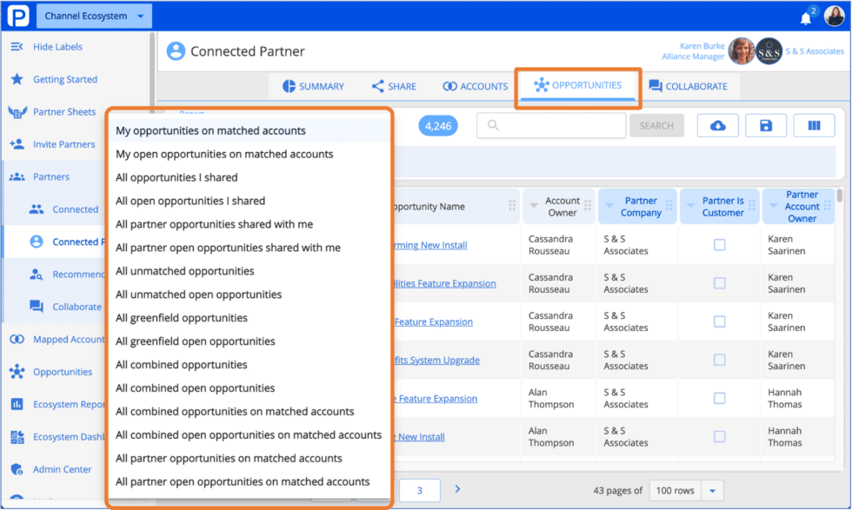Screen dimensions: 852x510
Task: Click the cloud download icon
Action: 716,125
